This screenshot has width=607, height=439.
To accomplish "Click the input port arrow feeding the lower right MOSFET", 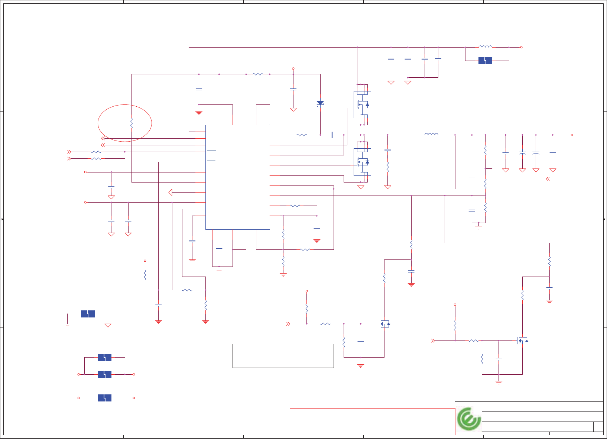I will coord(433,340).
